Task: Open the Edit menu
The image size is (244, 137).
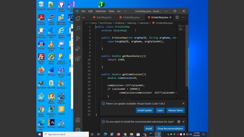Action: (90, 11)
